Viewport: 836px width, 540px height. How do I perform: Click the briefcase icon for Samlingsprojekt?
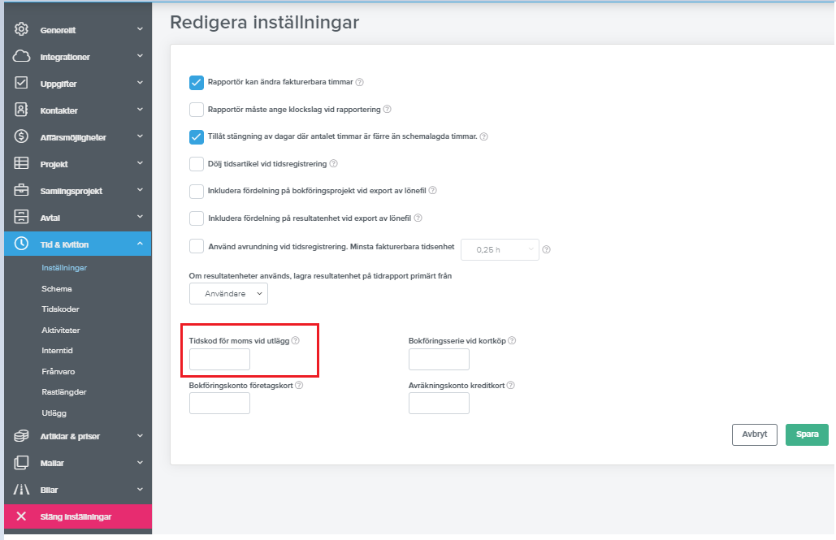[22, 191]
